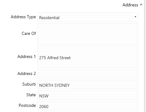
Task: Select the Residential value in Address Type
Action: 49,18
